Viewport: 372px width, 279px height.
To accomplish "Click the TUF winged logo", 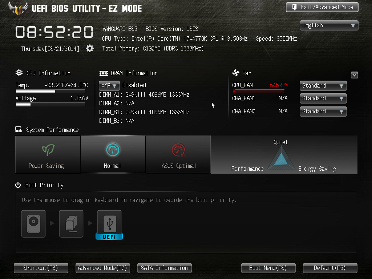I will [x=18, y=8].
